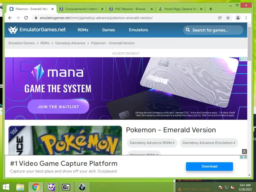
Task: Open the ROMs menu in site header
Action: point(83,30)
